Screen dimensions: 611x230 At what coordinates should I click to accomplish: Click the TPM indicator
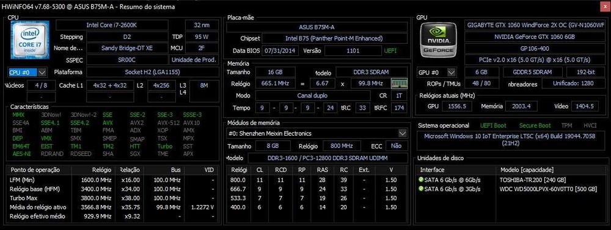tap(566, 126)
